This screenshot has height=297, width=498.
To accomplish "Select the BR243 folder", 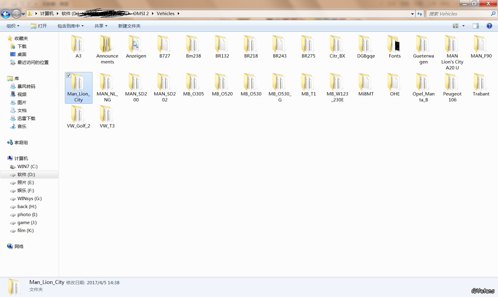I will pyautogui.click(x=280, y=47).
